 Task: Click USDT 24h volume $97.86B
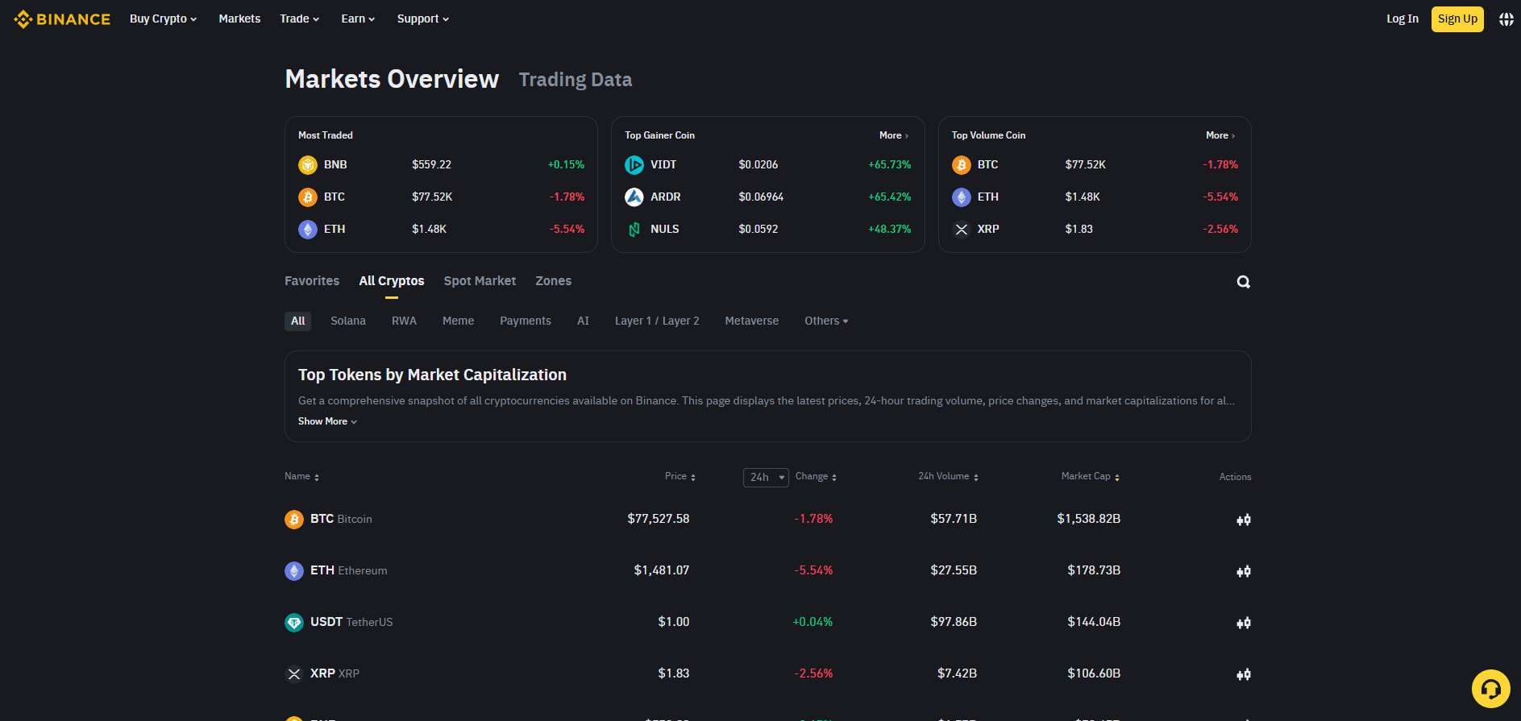pyautogui.click(x=954, y=622)
